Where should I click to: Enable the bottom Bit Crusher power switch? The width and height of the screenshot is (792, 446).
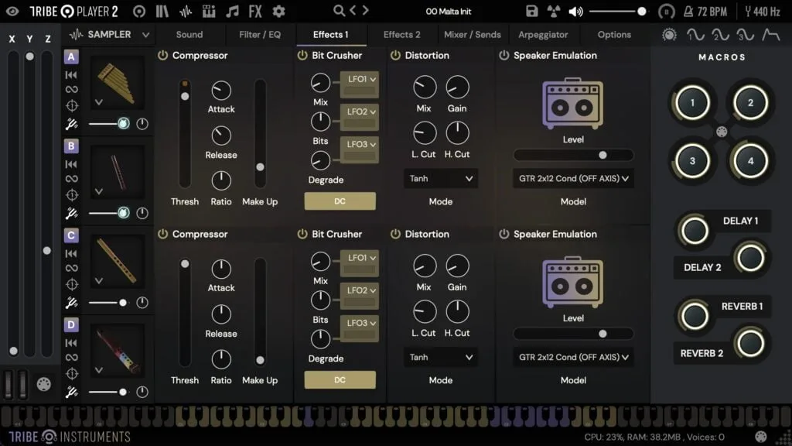(302, 234)
